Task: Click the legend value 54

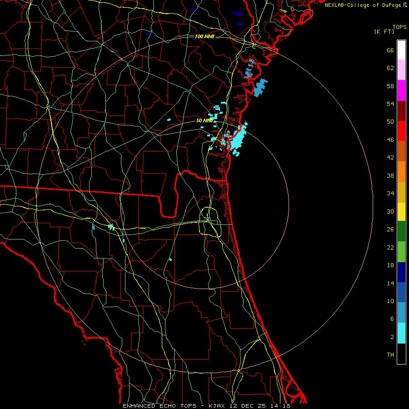Action: (390, 104)
